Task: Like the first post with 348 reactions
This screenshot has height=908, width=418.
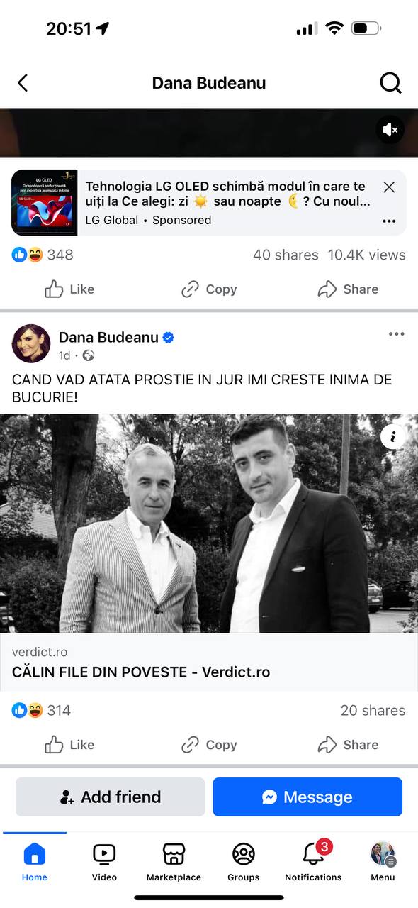Action: pos(69,289)
